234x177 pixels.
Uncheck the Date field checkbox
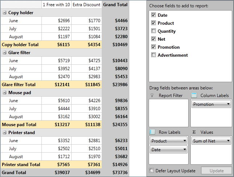click(x=153, y=15)
